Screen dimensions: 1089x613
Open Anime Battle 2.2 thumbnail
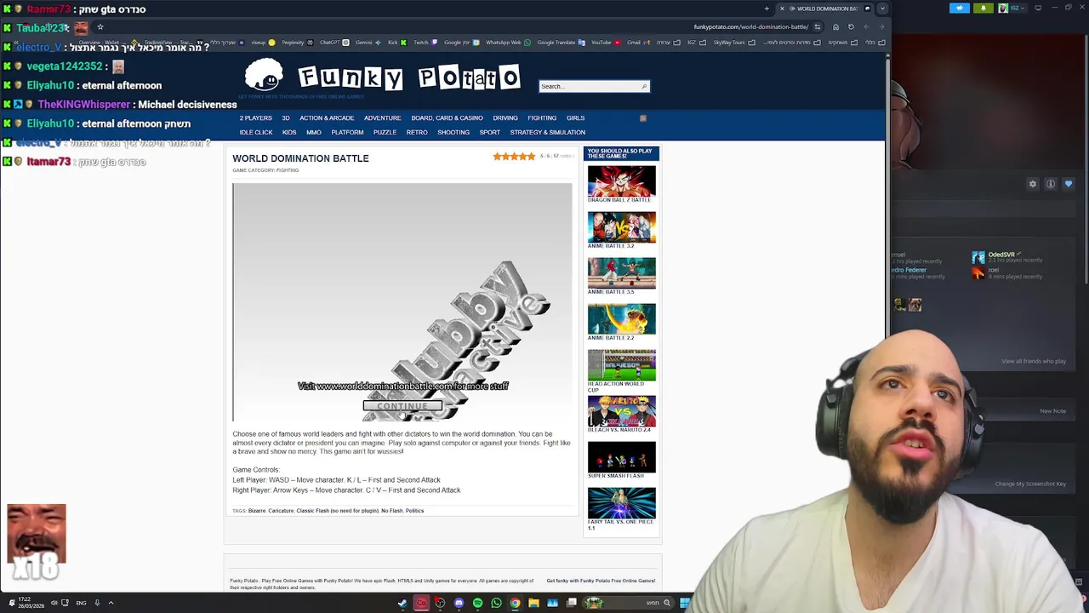click(621, 319)
